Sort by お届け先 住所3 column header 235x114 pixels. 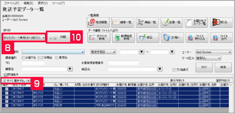189,85
